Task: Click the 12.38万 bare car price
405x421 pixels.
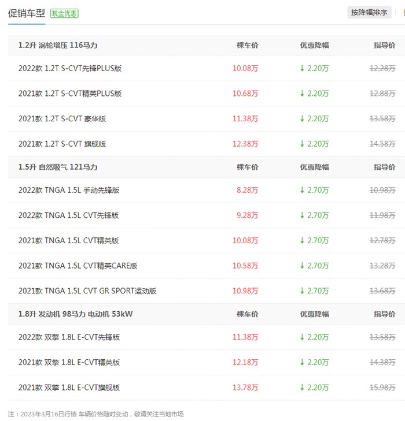Action: pyautogui.click(x=245, y=144)
